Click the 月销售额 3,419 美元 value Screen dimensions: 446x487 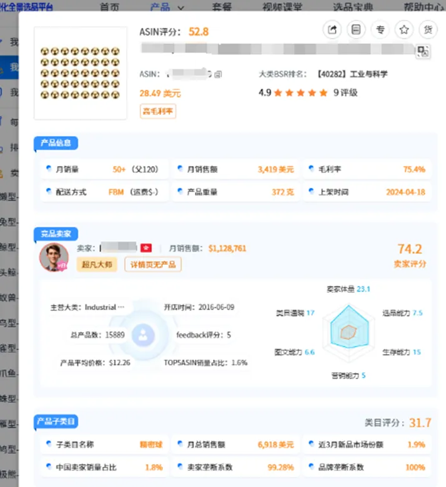click(x=275, y=169)
